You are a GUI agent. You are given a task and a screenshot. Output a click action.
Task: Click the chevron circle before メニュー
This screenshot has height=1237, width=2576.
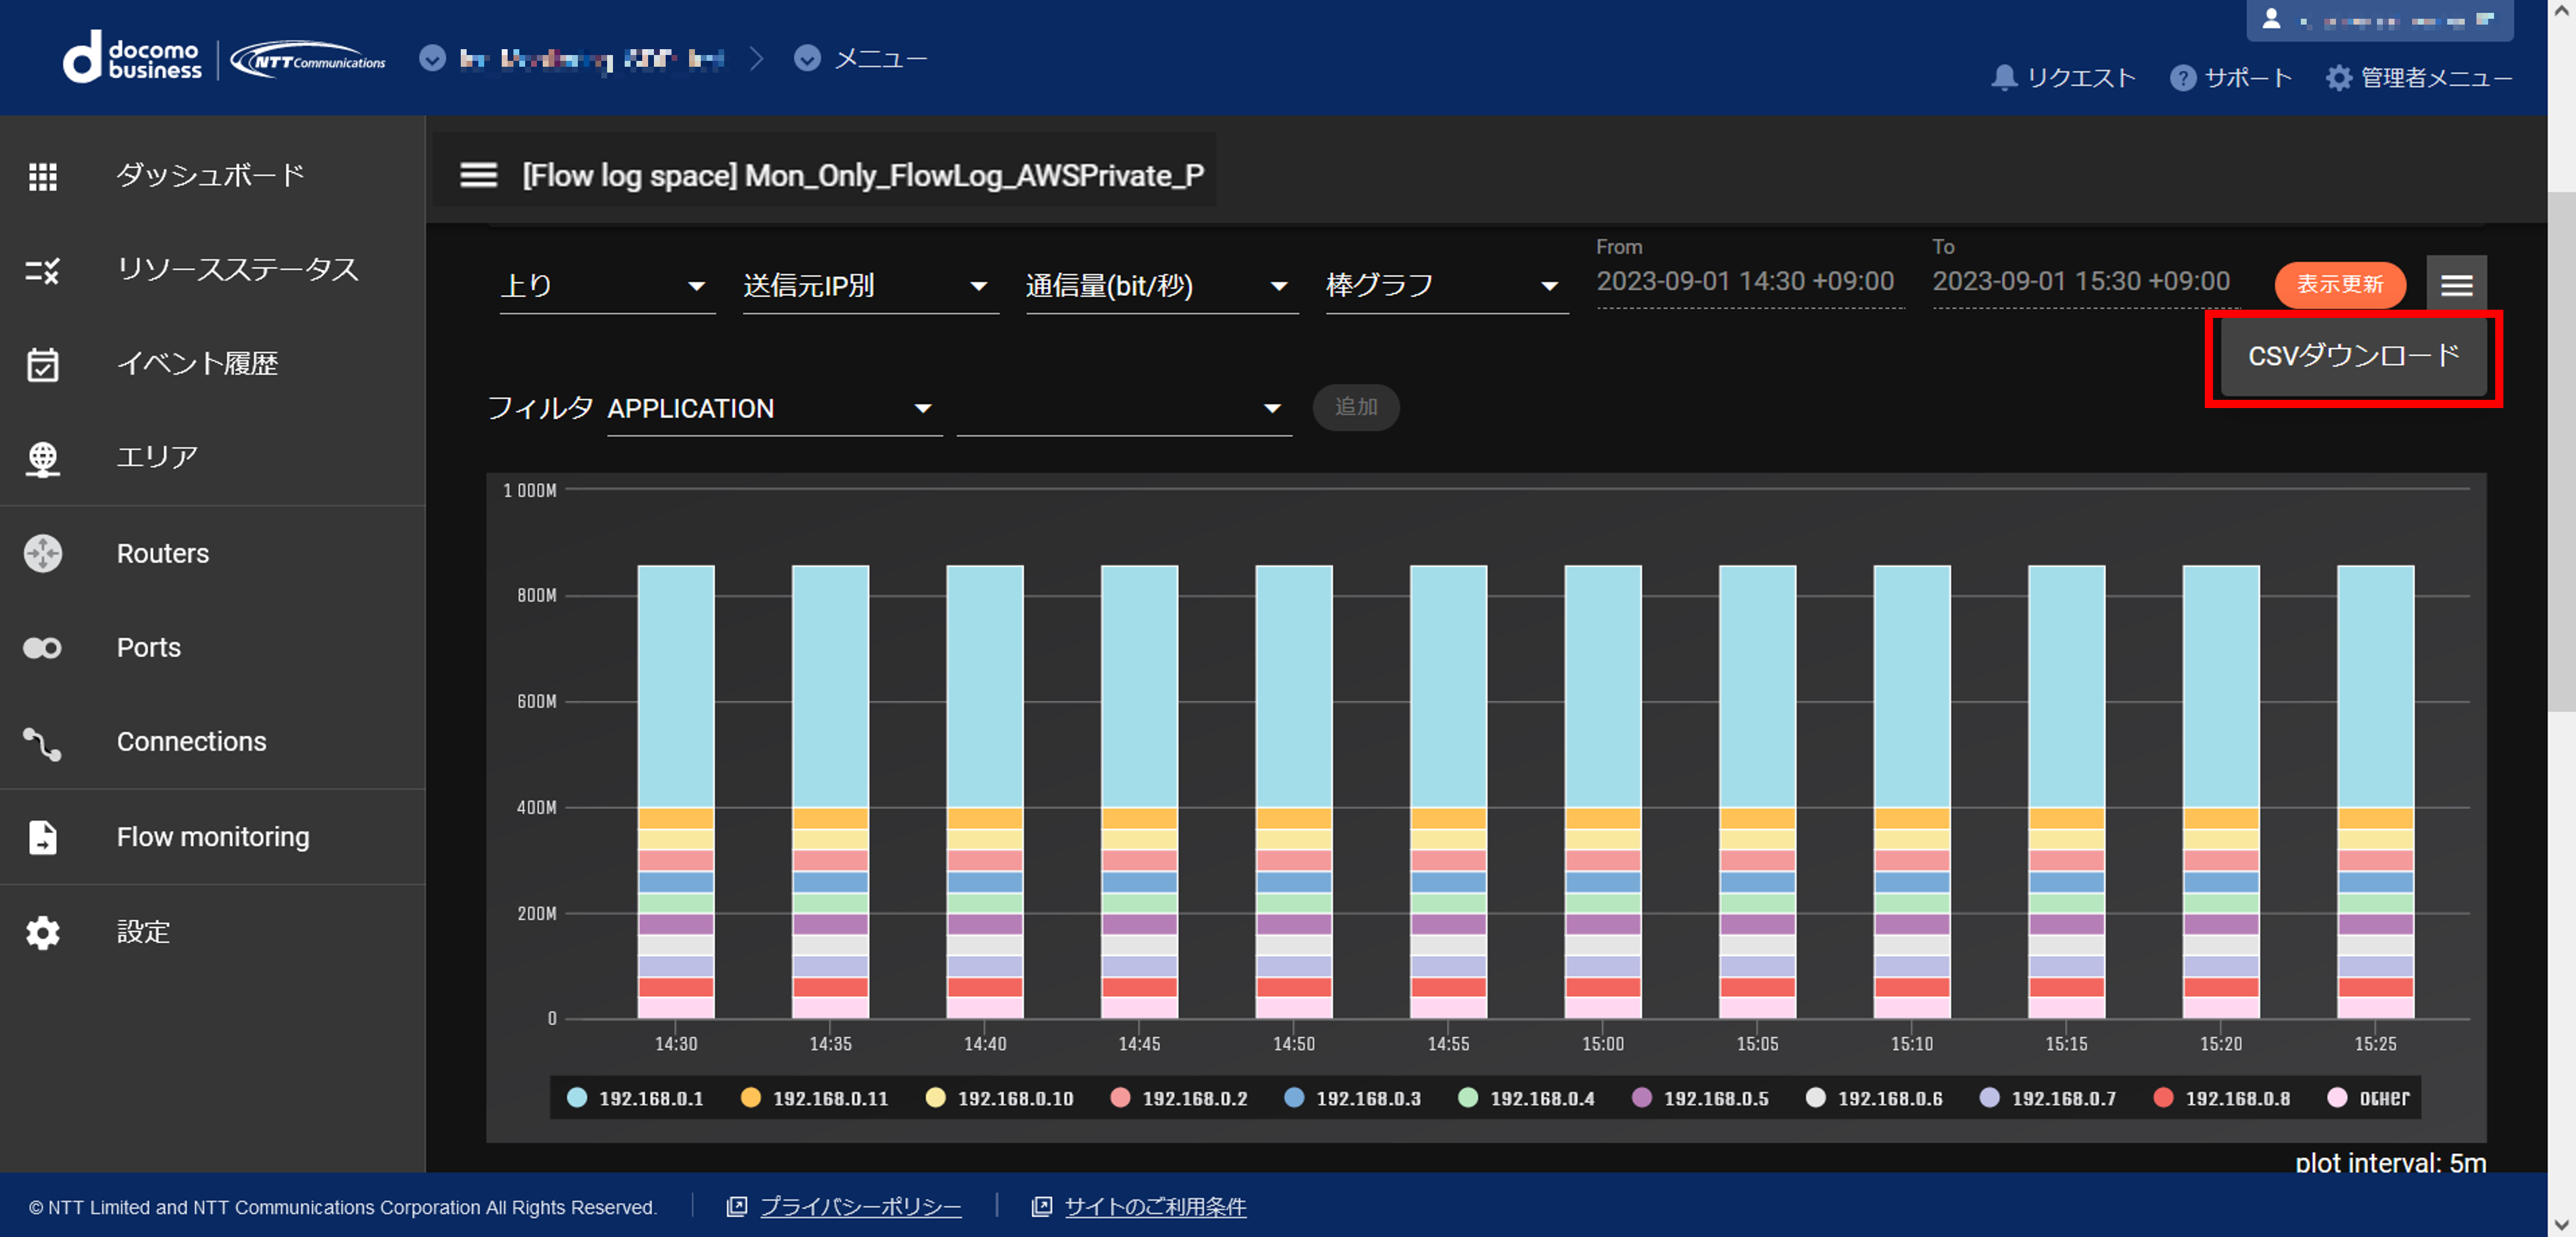point(807,58)
